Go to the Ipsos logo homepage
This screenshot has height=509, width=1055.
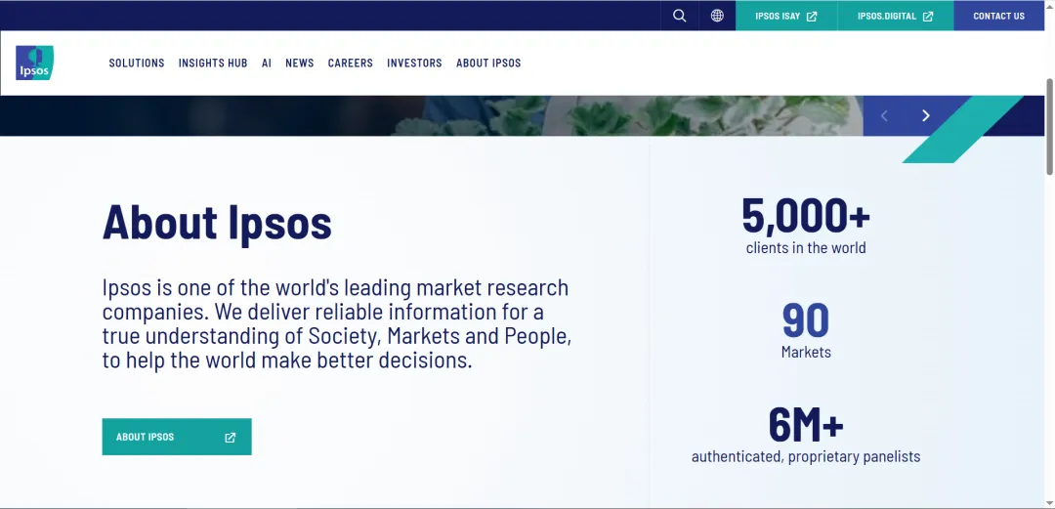[x=35, y=63]
